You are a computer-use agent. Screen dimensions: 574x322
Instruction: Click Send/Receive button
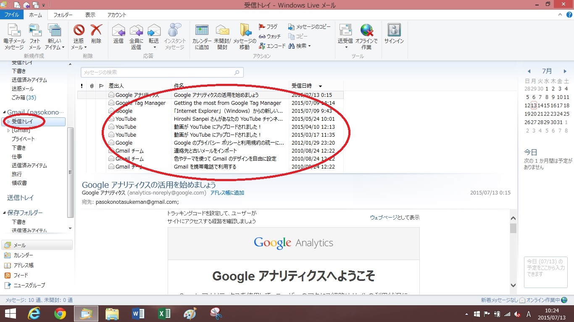coord(345,37)
